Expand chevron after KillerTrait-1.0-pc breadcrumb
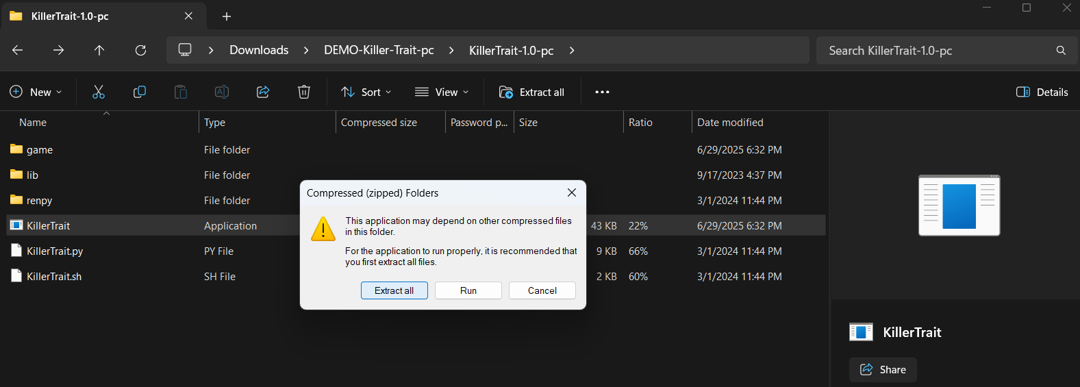Screen dimensions: 1080x387 pos(572,50)
